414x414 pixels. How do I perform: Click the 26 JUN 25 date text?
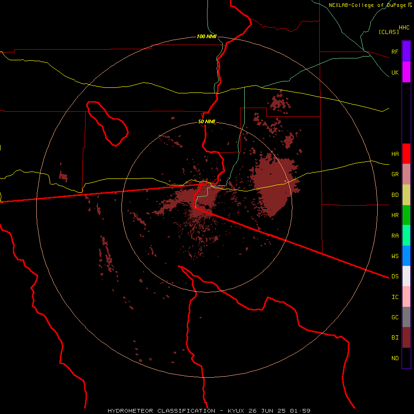click(267, 411)
